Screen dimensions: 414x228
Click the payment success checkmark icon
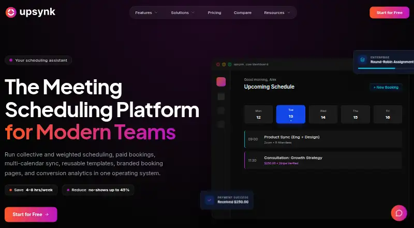[x=210, y=200]
